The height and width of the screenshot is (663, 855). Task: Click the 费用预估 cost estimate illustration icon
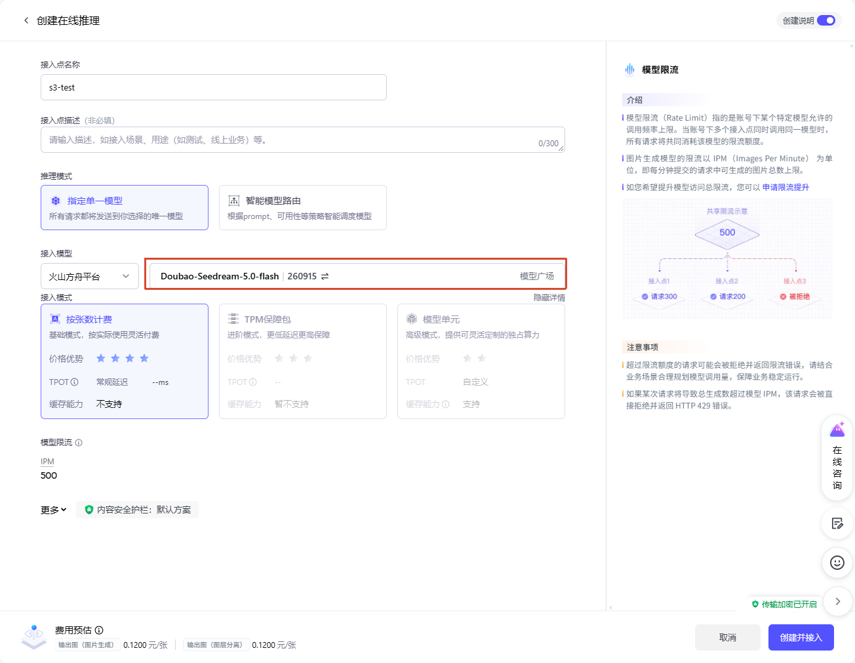pos(34,637)
